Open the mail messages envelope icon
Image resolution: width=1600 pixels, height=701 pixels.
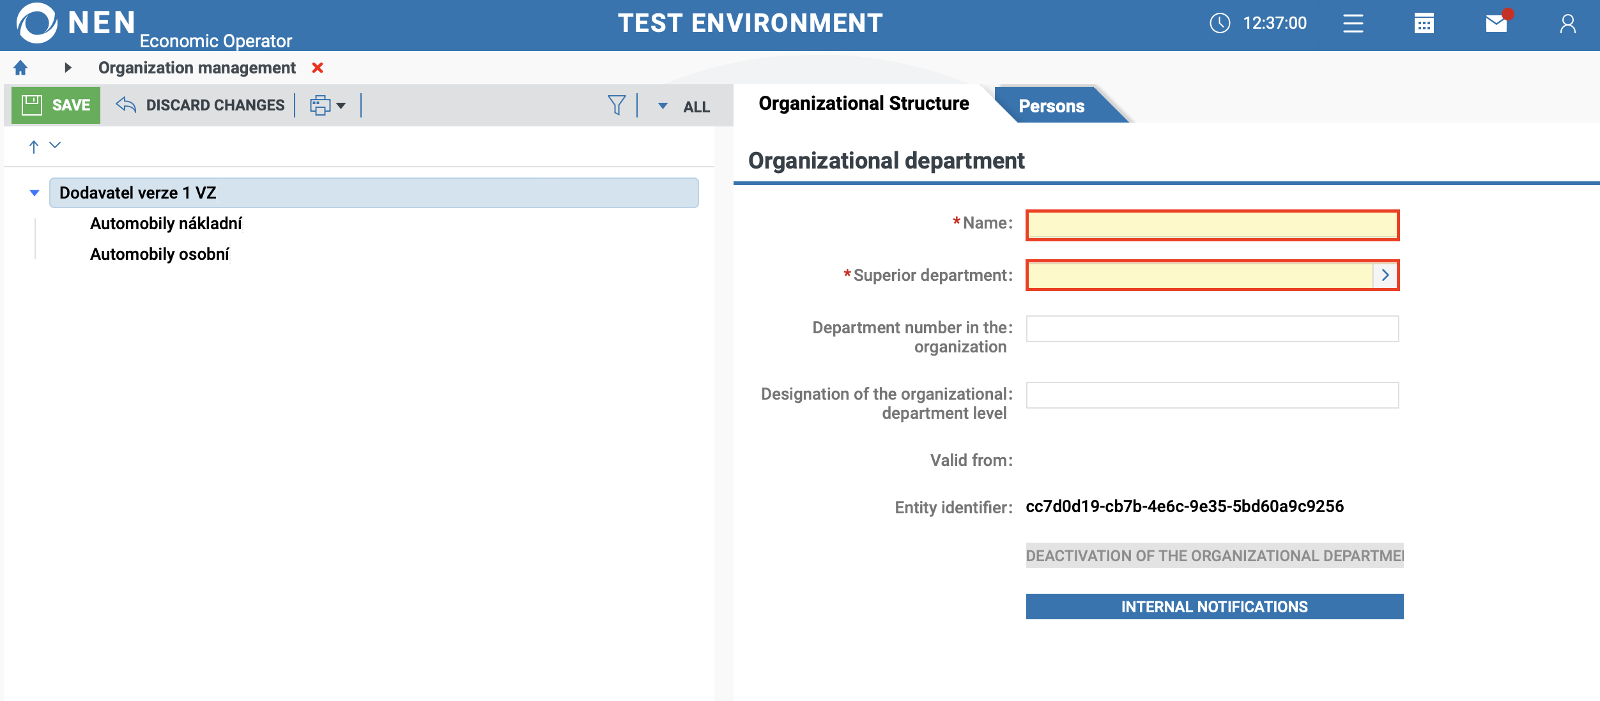1496,24
